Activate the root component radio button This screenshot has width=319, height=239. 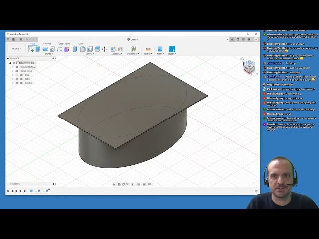point(34,63)
